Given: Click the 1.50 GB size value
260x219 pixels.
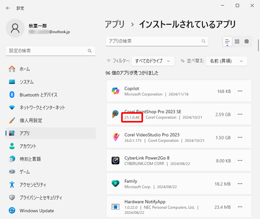Looking at the screenshot, I should 223,138.
